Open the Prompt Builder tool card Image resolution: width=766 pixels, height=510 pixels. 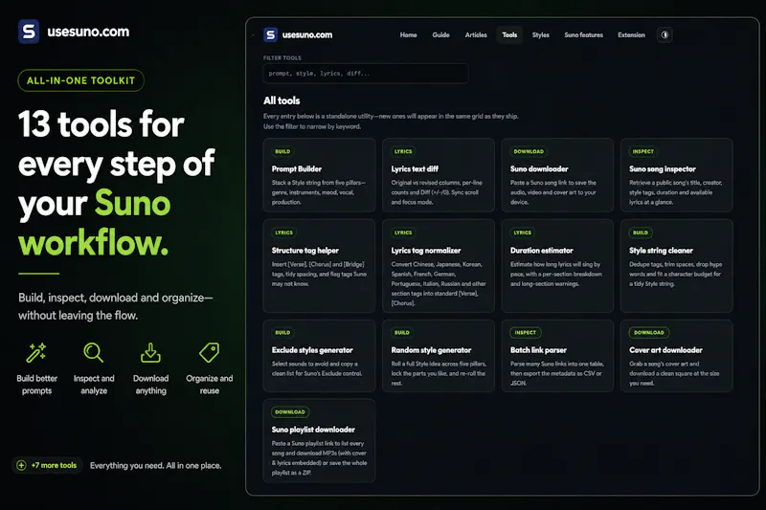click(x=319, y=175)
